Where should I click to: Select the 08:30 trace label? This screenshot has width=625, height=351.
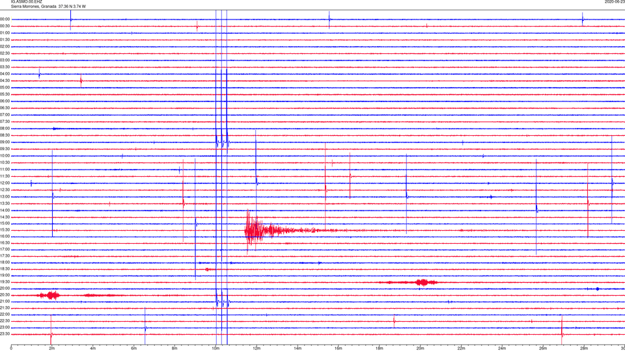click(x=5, y=135)
